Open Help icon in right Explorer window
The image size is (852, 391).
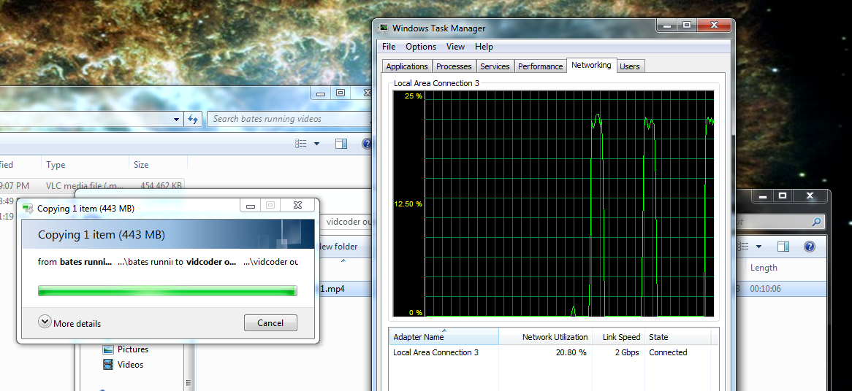point(810,247)
